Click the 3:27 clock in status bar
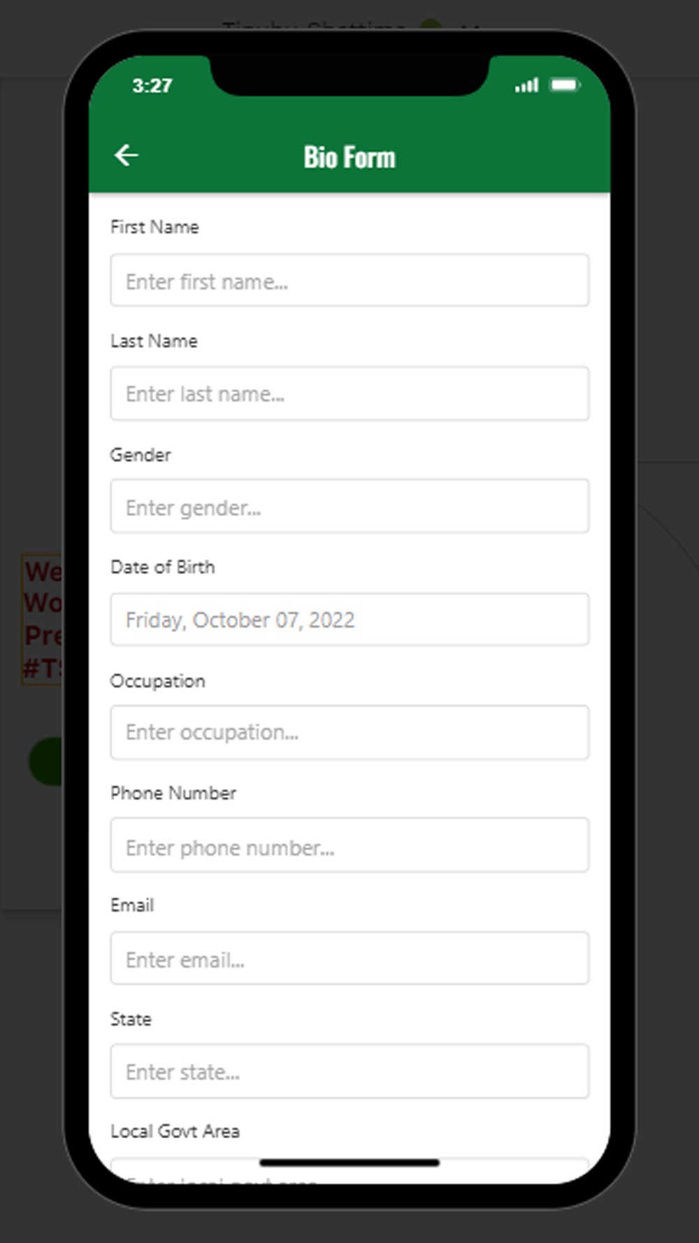Image resolution: width=699 pixels, height=1243 pixels. tap(152, 86)
